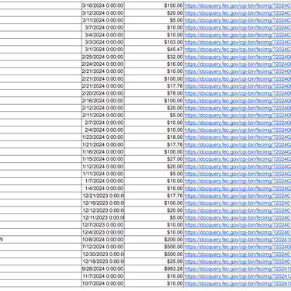Select the date cell starting 12/11/2023
291x291 pixels.
[x=103, y=217]
